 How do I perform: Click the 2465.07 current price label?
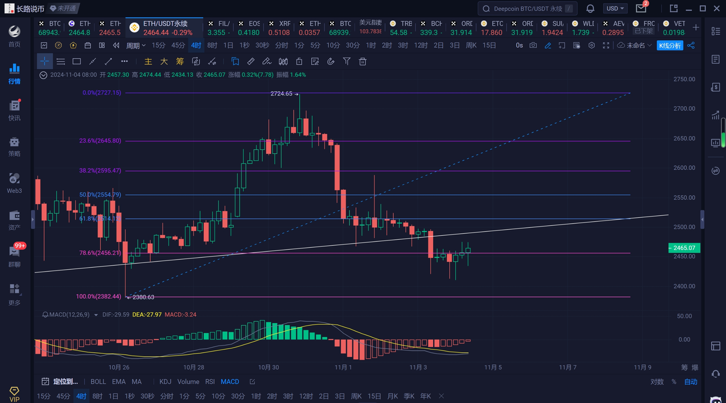point(684,248)
